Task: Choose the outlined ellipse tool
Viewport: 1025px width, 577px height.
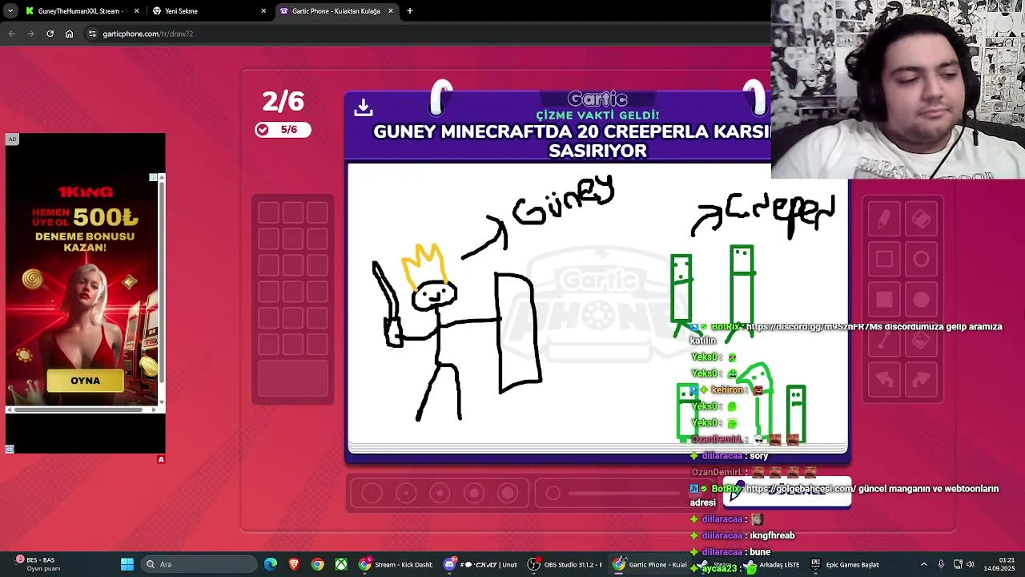Action: (x=921, y=259)
